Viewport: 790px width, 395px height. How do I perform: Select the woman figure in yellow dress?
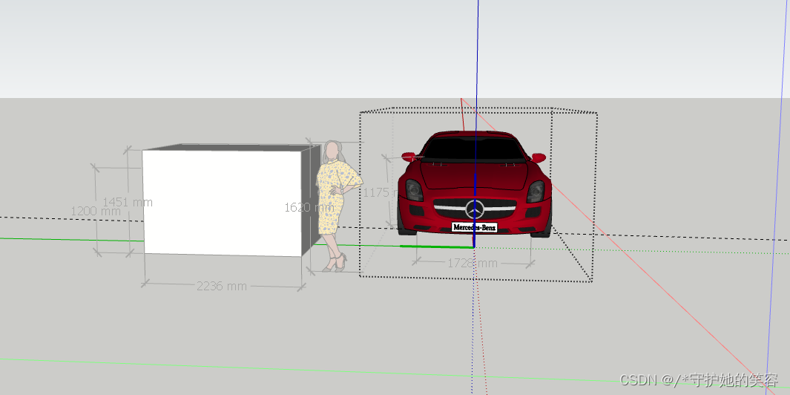pos(337,206)
